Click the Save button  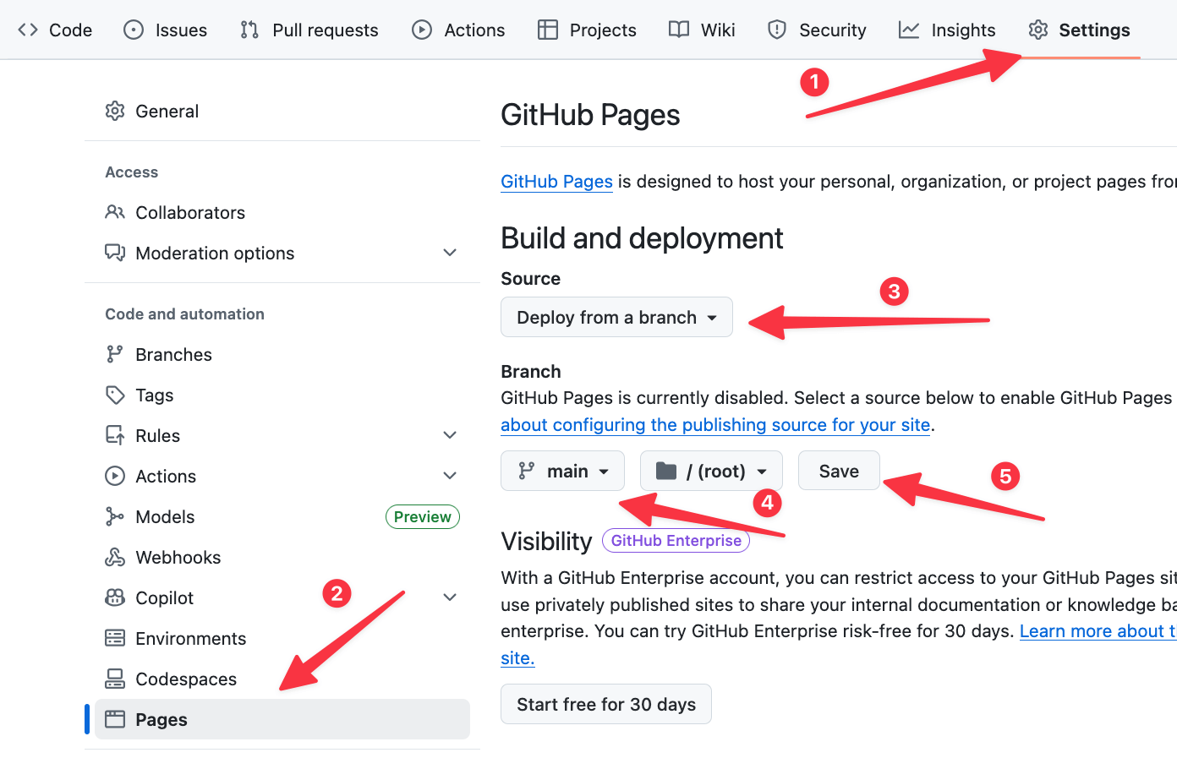[839, 471]
